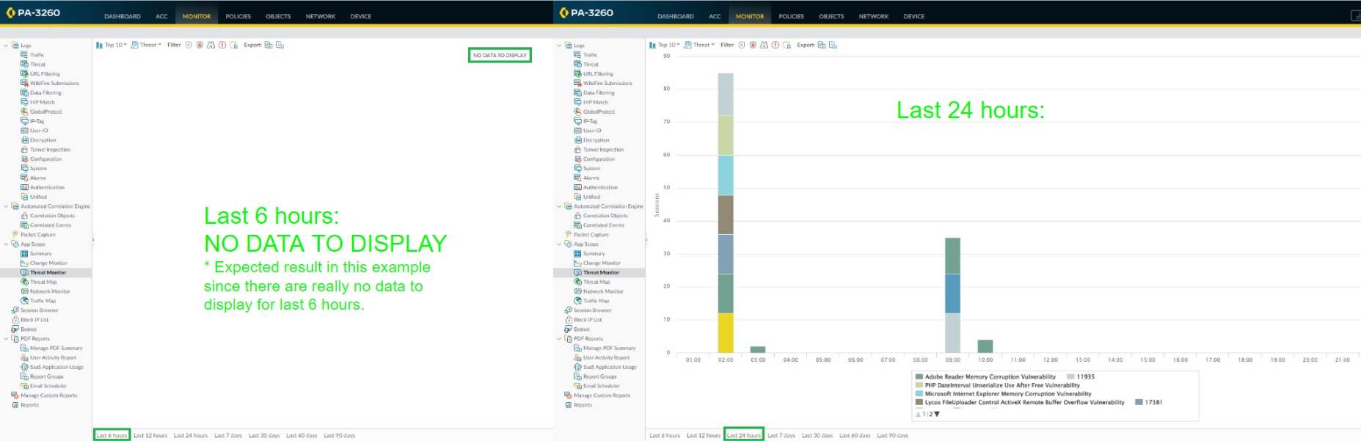
Task: Click the shield filter icon in the no-data pane
Action: pos(189,45)
